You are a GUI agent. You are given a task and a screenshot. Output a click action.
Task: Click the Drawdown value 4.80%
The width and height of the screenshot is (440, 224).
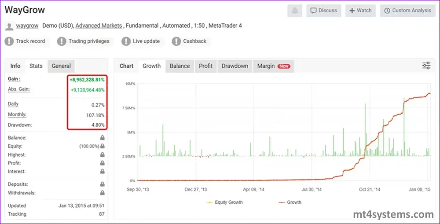[x=98, y=125]
